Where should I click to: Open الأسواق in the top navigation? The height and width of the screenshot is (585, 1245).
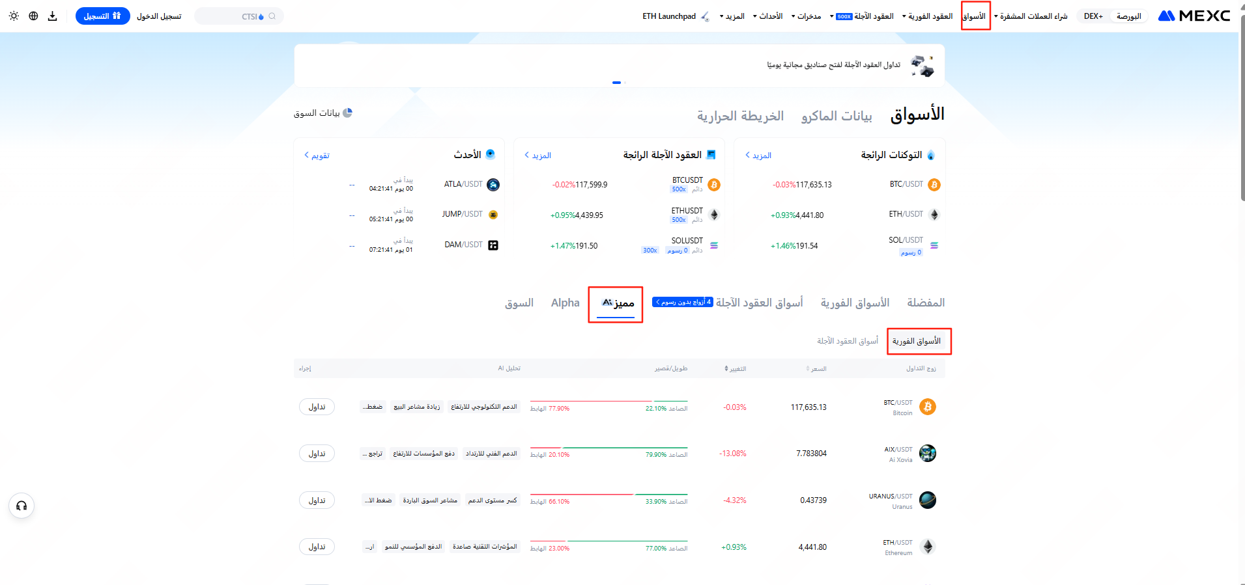click(975, 16)
